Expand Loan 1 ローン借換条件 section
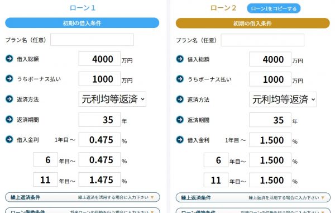The image size is (335, 213). (83, 210)
